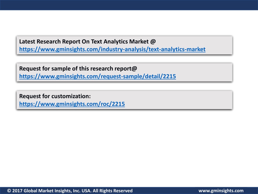This screenshot has height=194, width=258.
Task: Click the www.gminsights.com footer text
Action: tap(221, 191)
